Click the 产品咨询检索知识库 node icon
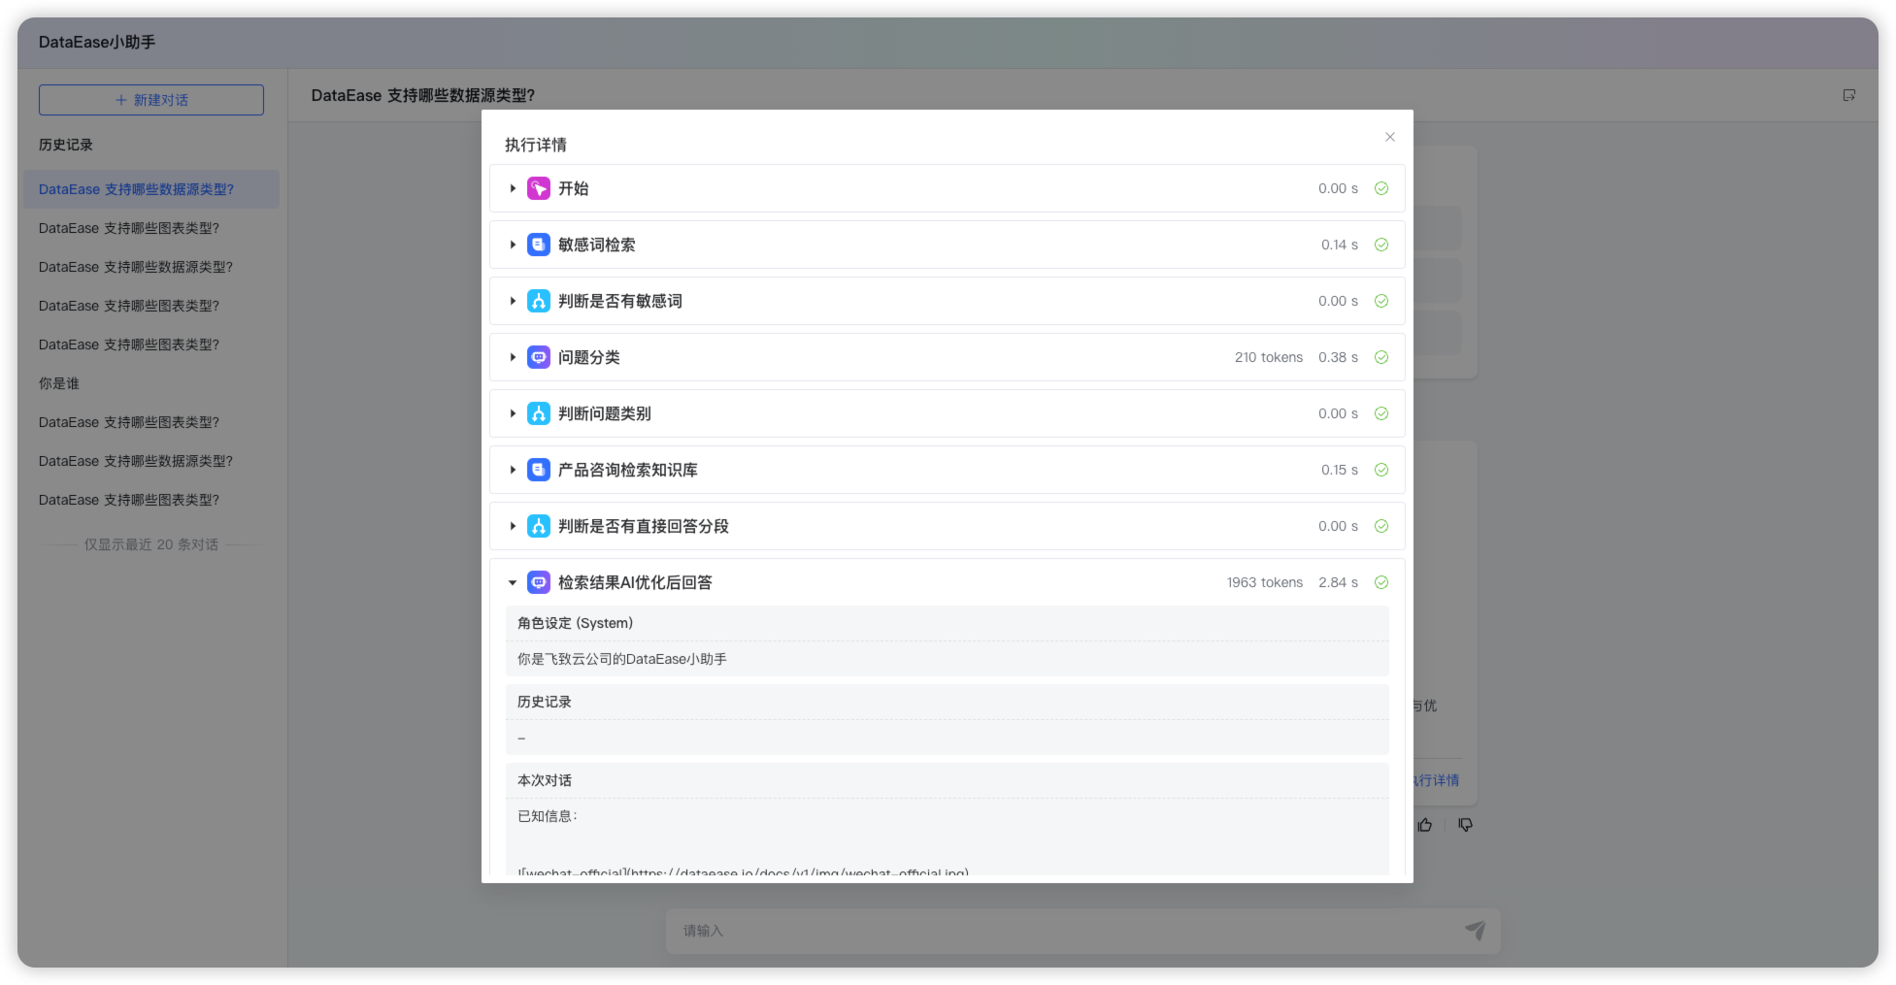The image size is (1896, 985). 538,470
